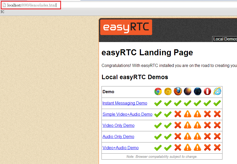Image resolution: width=237 pixels, height=164 pixels.
Task: Click Firefox red X in Video+Audio Demo row
Action: pyautogui.click(x=178, y=148)
